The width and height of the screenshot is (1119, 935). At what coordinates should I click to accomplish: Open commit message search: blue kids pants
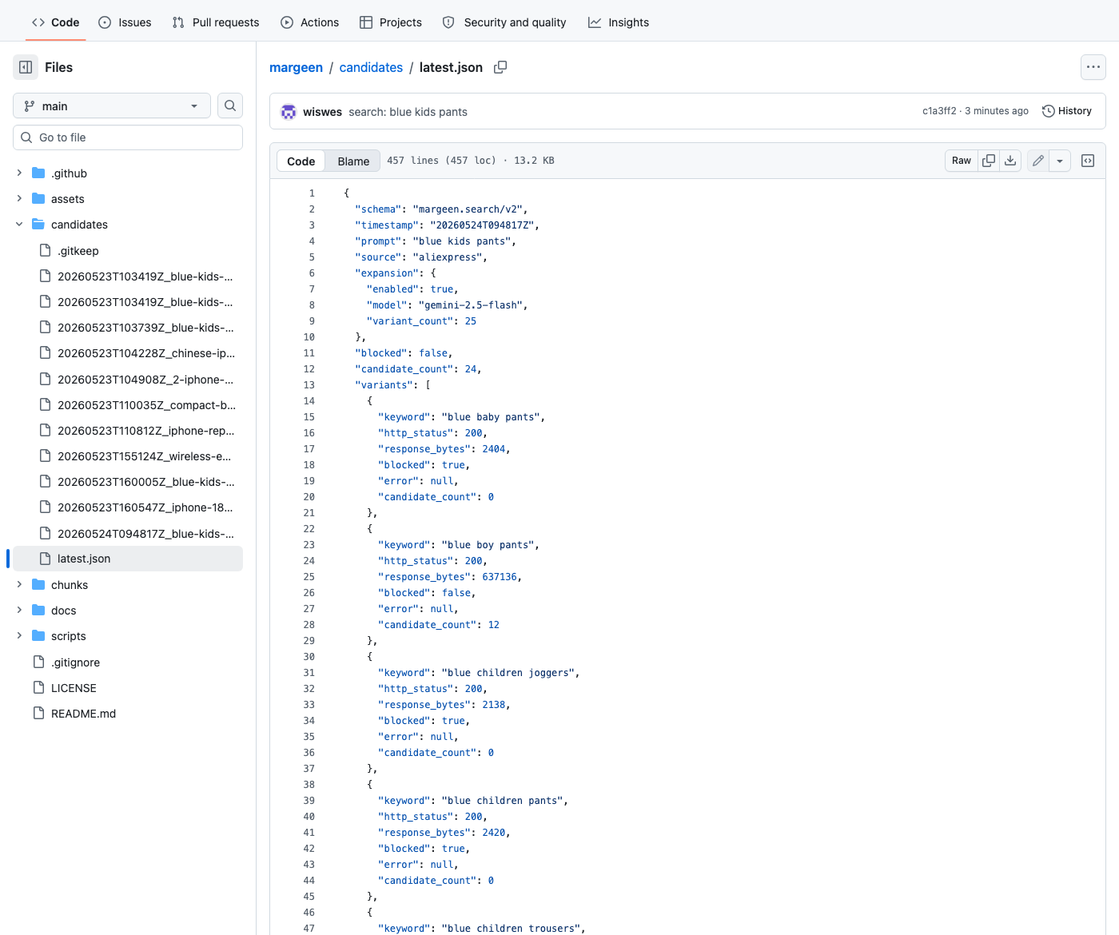click(x=408, y=112)
